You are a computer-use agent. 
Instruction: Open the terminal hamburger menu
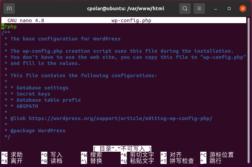tap(199, 9)
